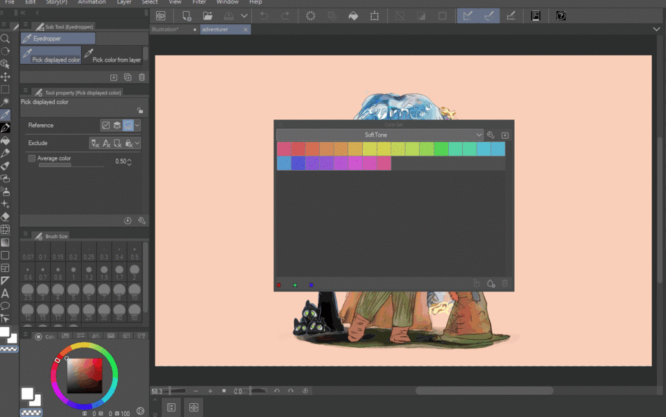This screenshot has height=417, width=666.
Task: Click the Fill bucket icon in command bar
Action: pyautogui.click(x=353, y=16)
